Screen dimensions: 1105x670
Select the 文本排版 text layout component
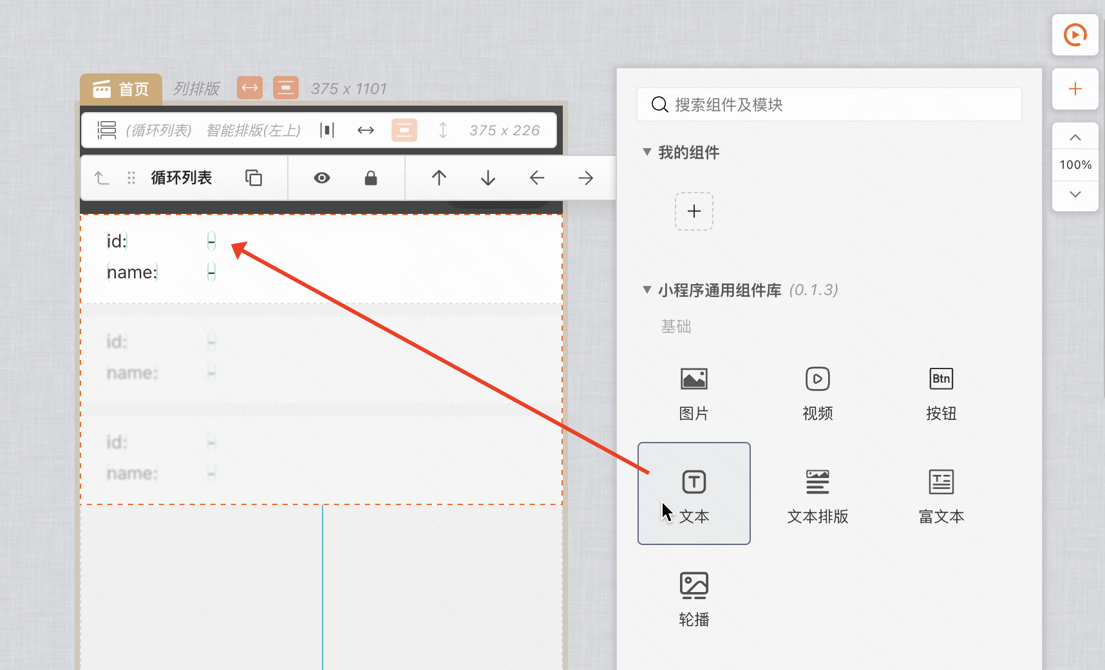817,496
